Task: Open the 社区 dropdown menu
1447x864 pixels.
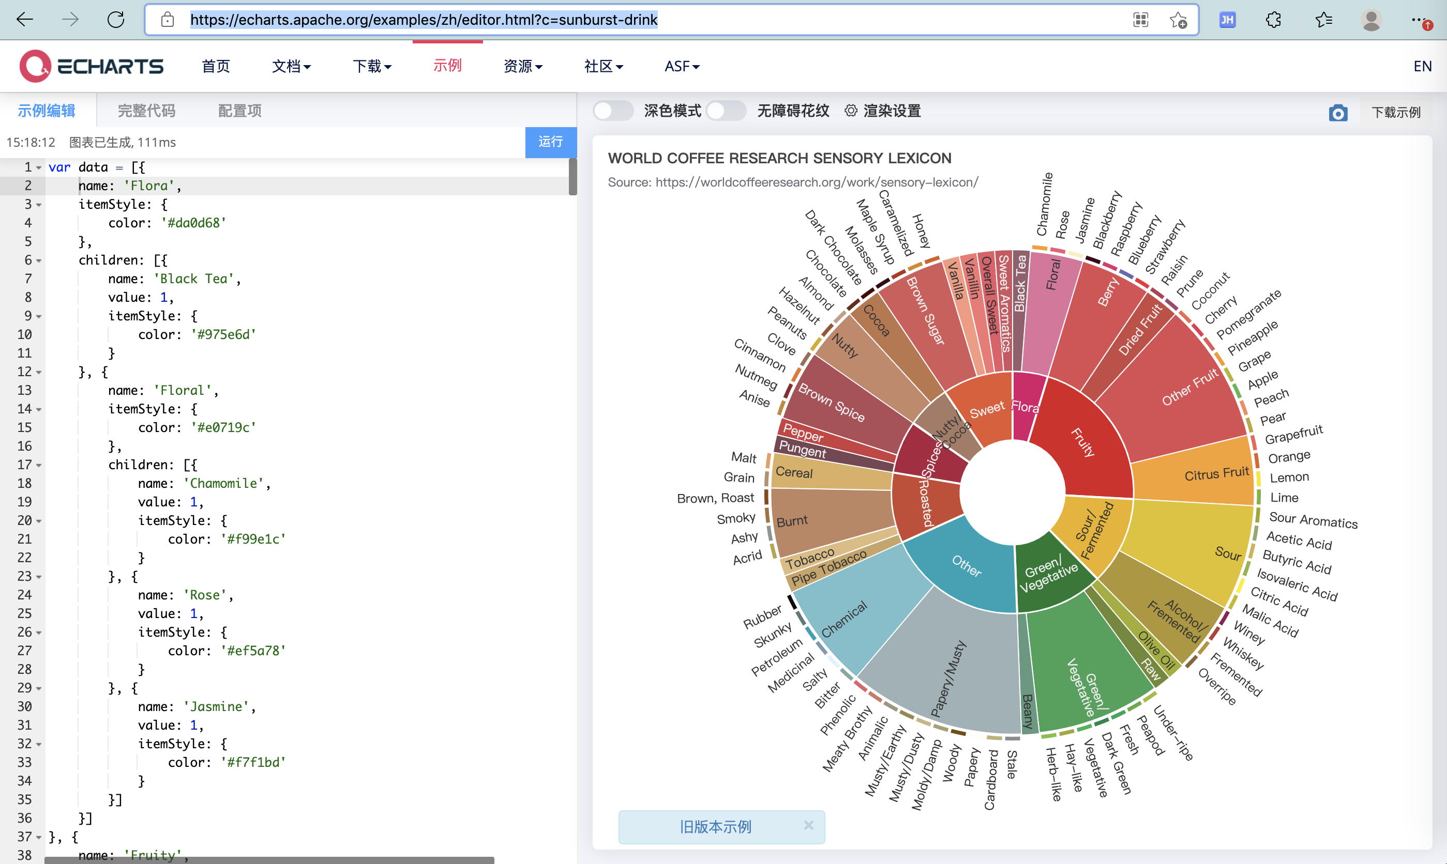Action: click(x=604, y=66)
